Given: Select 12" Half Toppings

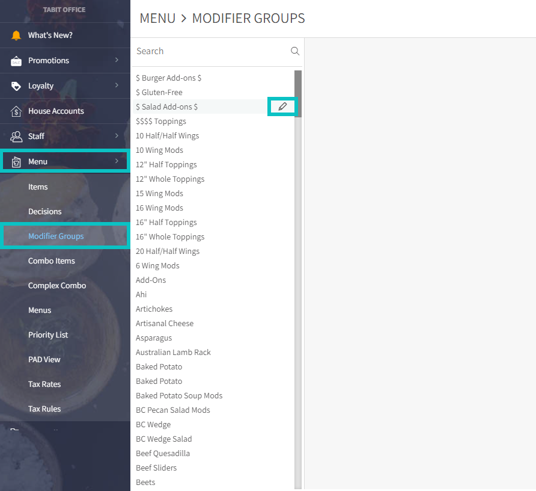Looking at the screenshot, I should point(166,165).
